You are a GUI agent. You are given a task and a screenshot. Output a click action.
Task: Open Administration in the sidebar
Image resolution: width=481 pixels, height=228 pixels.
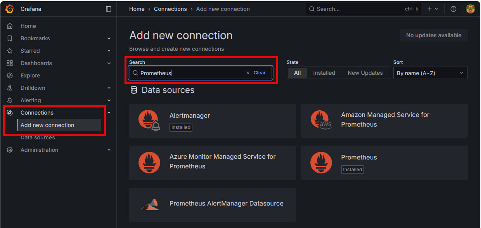coord(40,150)
